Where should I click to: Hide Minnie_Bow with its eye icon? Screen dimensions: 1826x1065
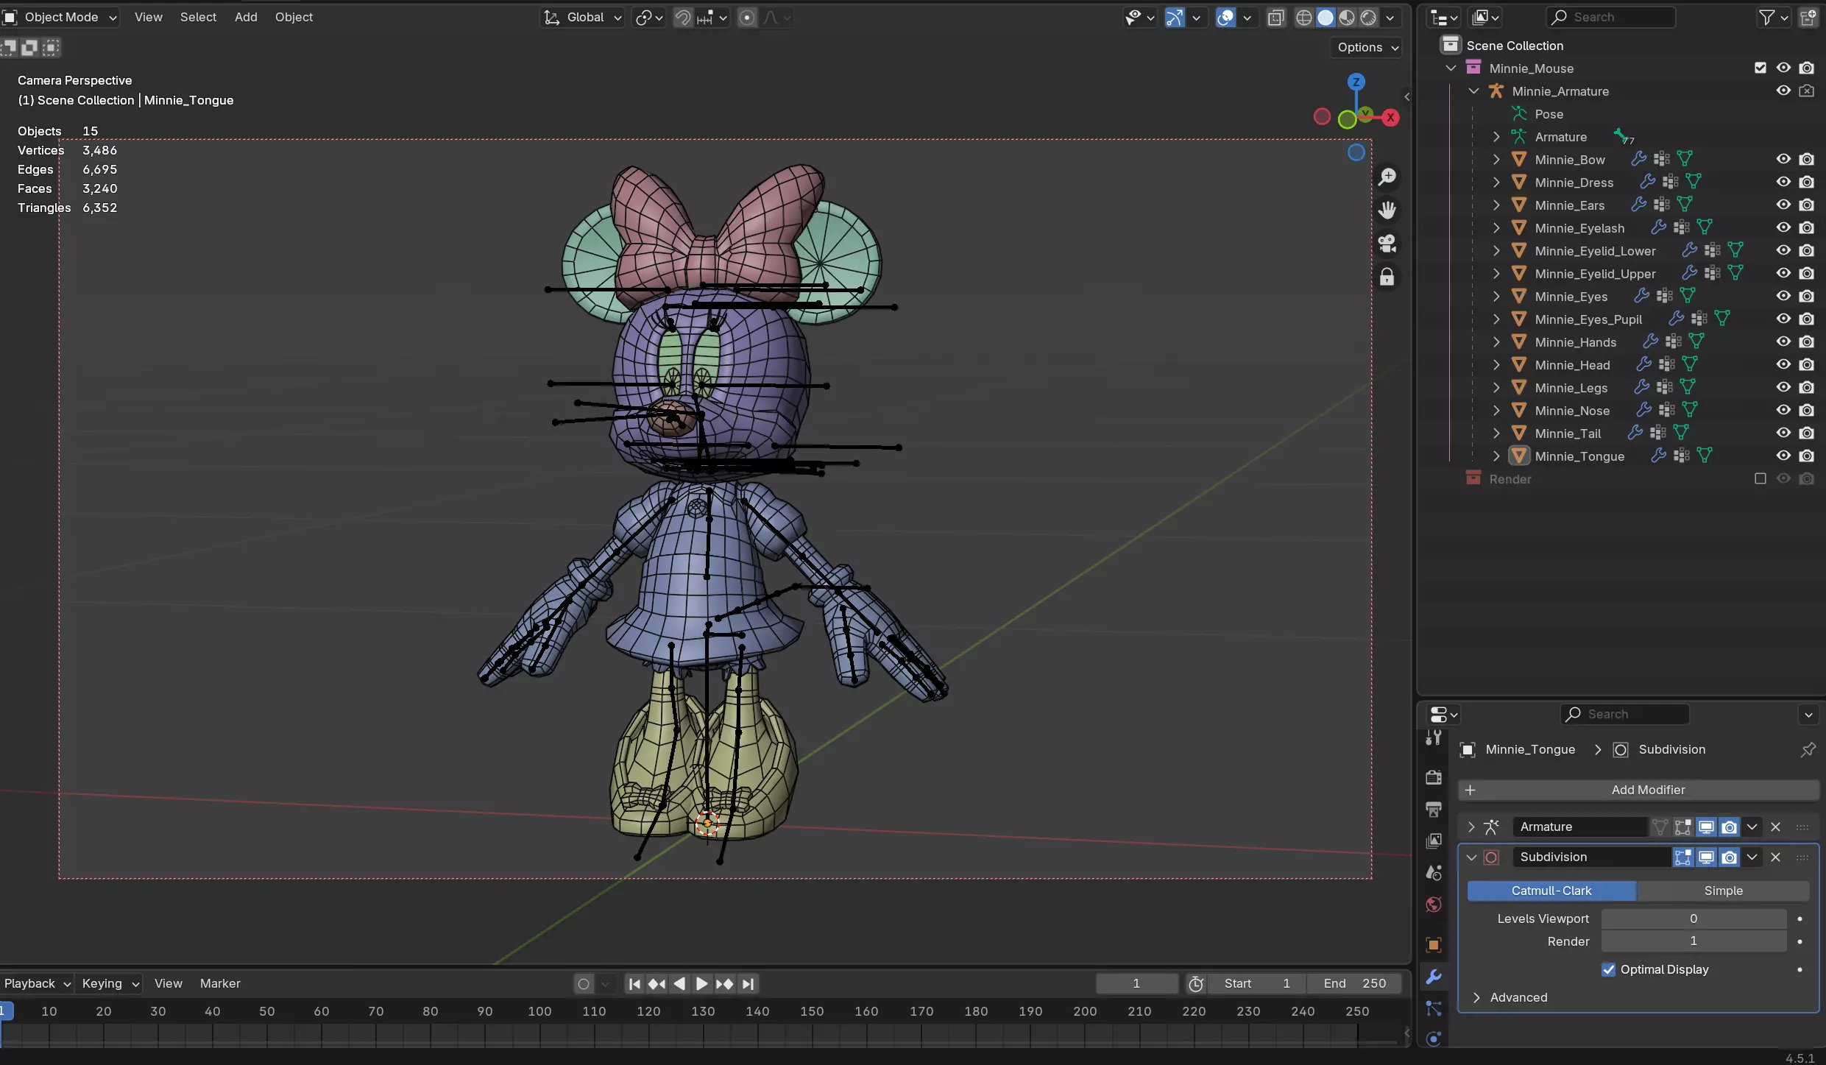pyautogui.click(x=1783, y=159)
